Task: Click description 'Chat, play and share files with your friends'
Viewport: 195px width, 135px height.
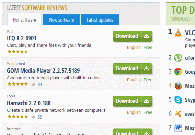Action: (49, 45)
